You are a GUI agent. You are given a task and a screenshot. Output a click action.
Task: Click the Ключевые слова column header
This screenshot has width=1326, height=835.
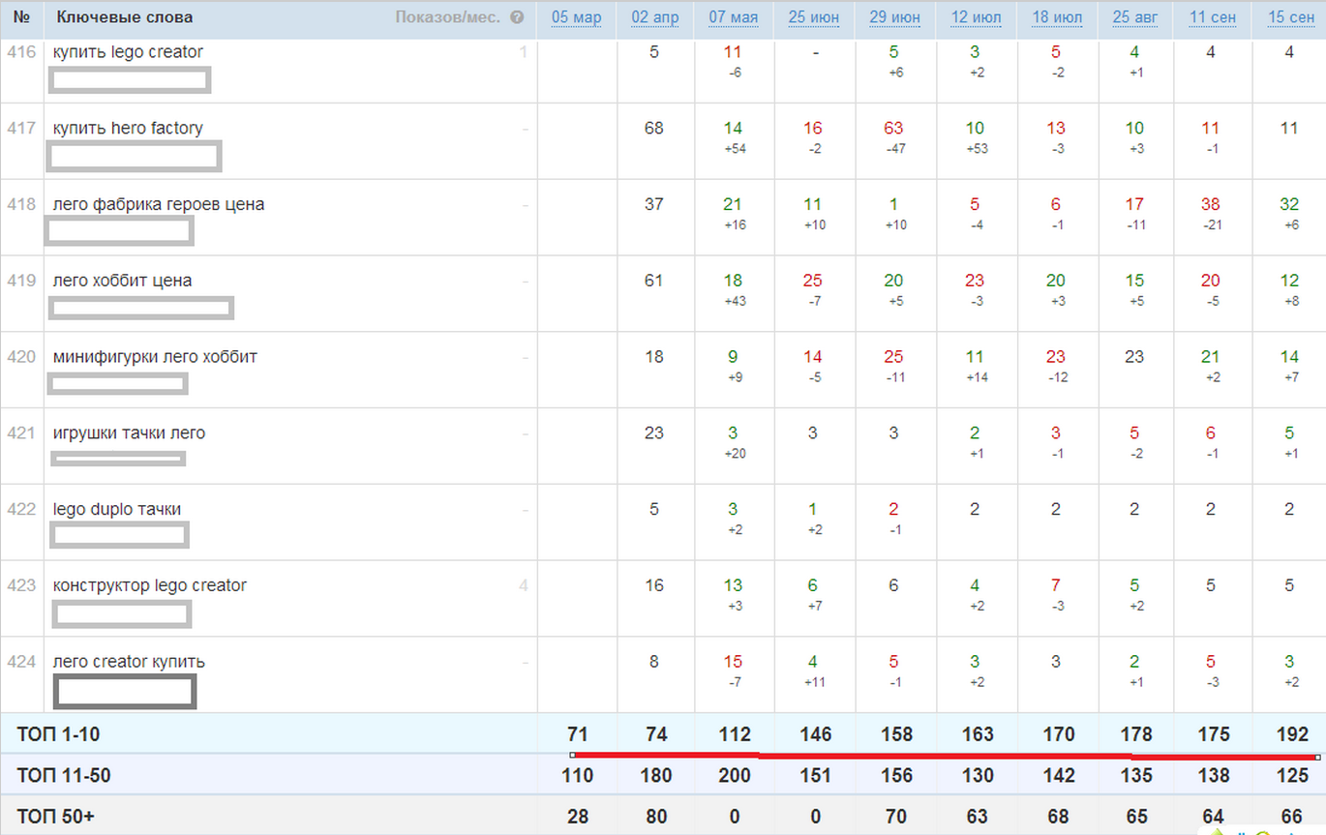pyautogui.click(x=125, y=17)
